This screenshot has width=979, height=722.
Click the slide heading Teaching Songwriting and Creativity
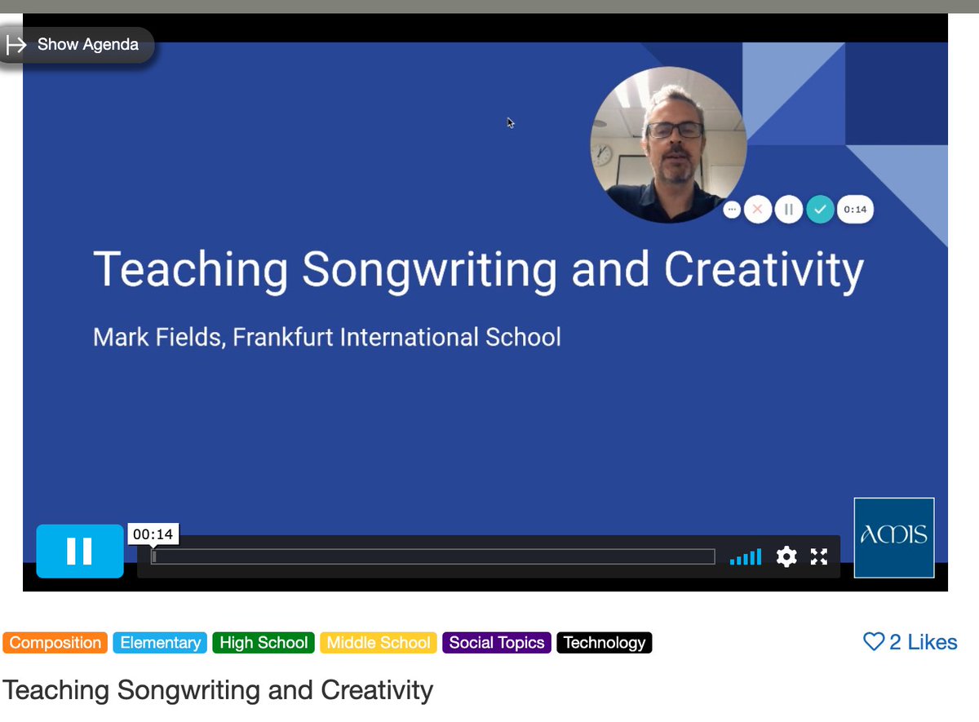[x=478, y=270]
